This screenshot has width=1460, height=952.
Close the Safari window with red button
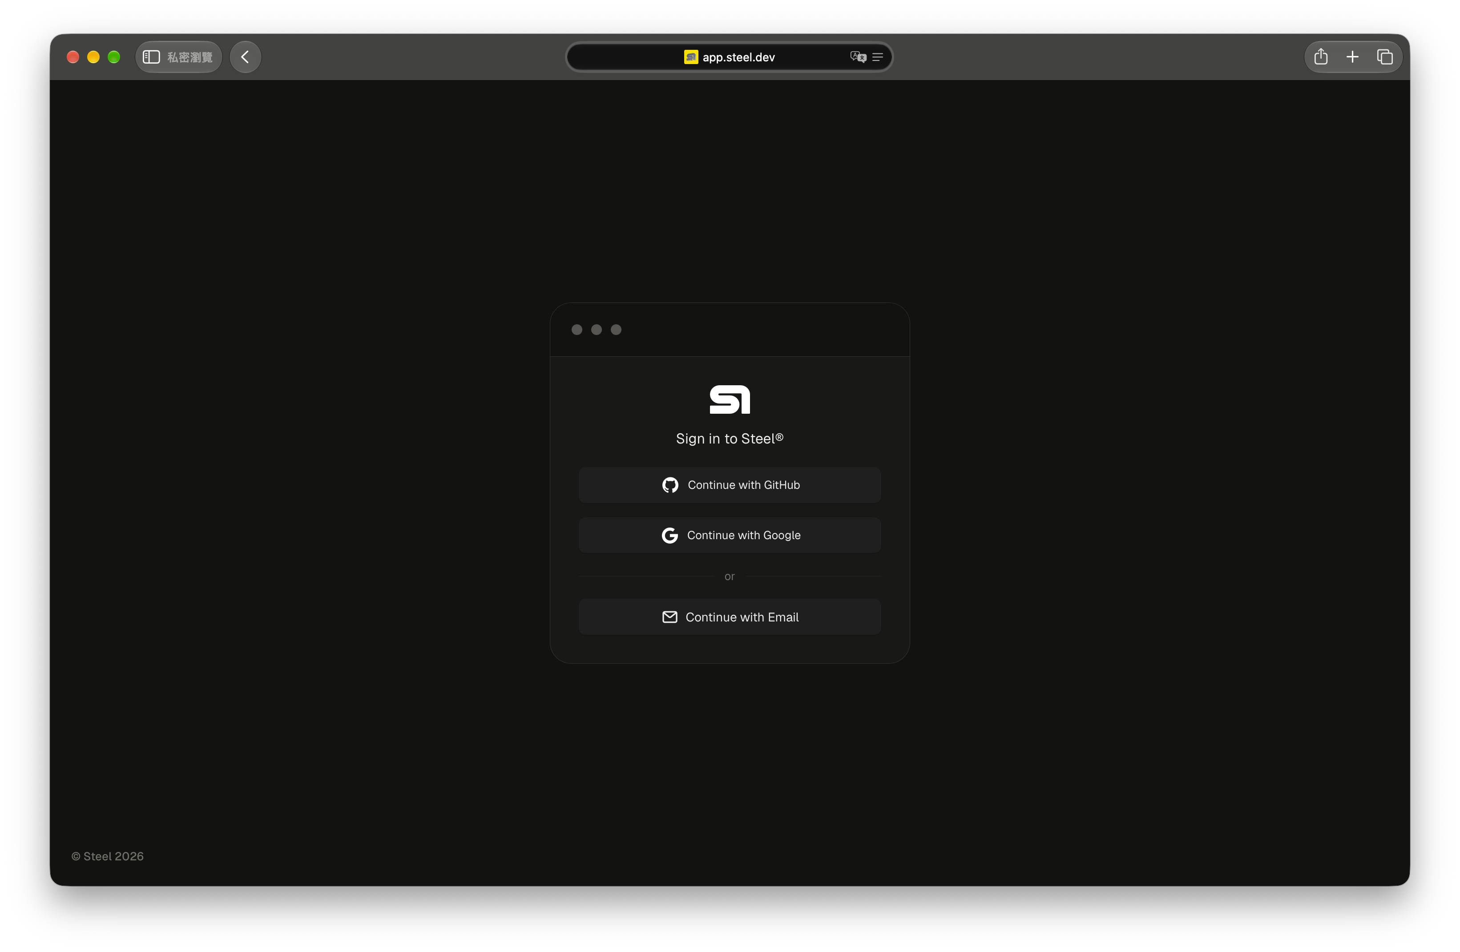[x=73, y=57]
